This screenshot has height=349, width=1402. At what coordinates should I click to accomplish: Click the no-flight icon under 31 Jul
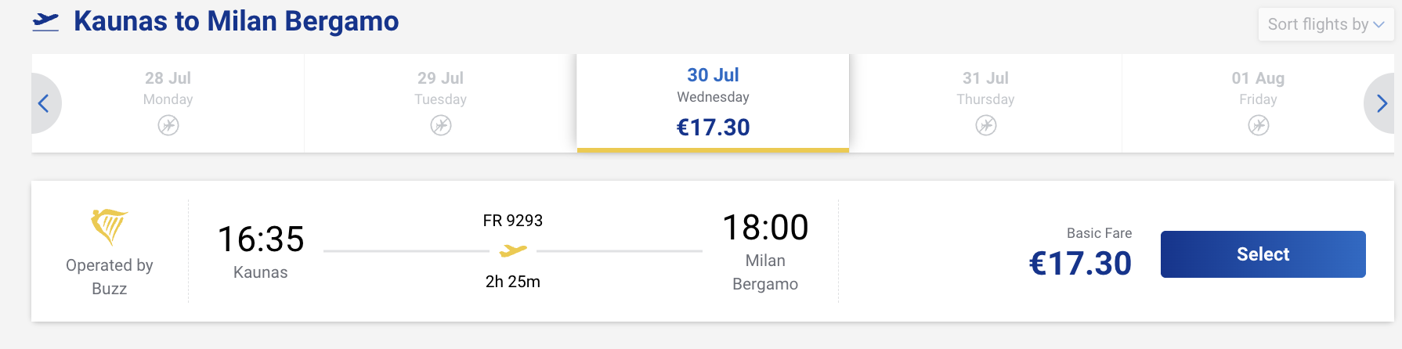(986, 125)
